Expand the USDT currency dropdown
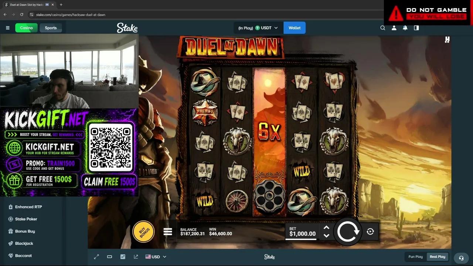Image resolution: width=473 pixels, height=266 pixels. coord(258,28)
